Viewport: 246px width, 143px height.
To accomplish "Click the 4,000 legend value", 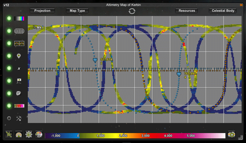I will [x=168, y=136].
